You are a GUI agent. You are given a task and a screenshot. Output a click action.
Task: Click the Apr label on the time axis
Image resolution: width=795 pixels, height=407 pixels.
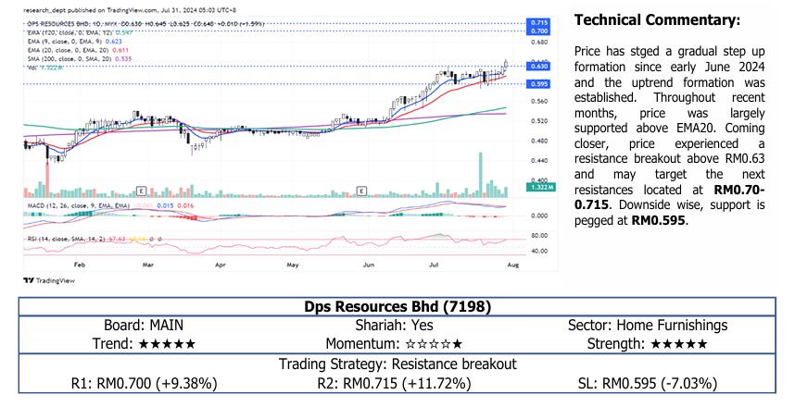(221, 265)
